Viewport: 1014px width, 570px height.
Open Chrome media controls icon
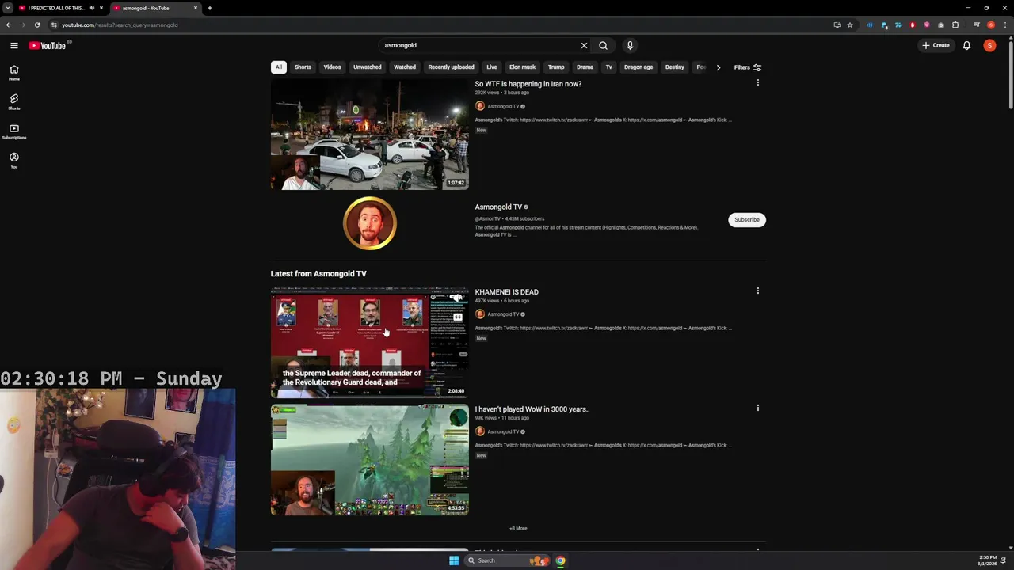click(x=977, y=25)
